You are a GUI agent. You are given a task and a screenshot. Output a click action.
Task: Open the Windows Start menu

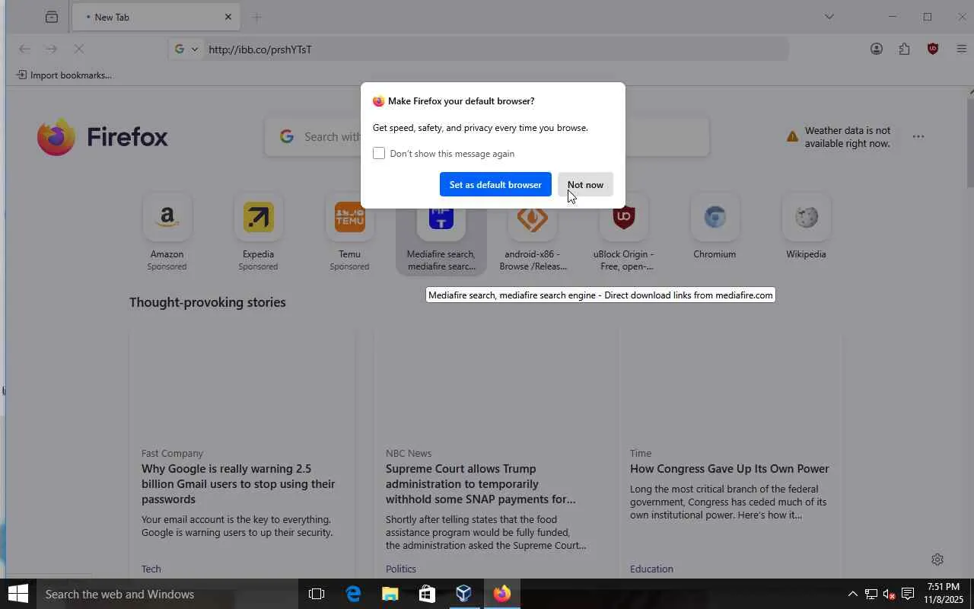click(18, 594)
